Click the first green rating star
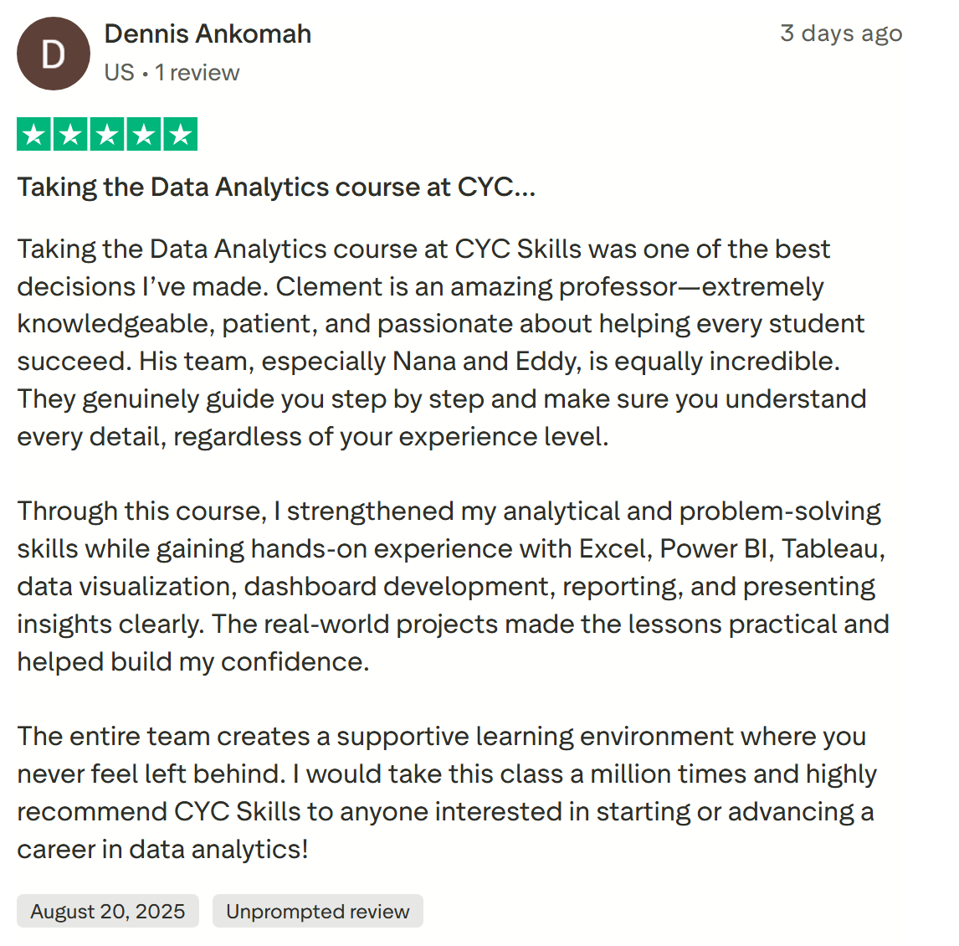 [x=34, y=134]
